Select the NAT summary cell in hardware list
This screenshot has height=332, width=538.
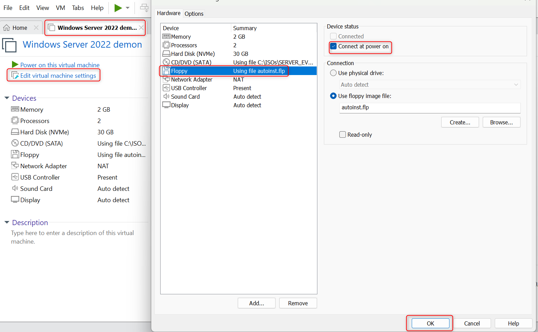pos(238,79)
